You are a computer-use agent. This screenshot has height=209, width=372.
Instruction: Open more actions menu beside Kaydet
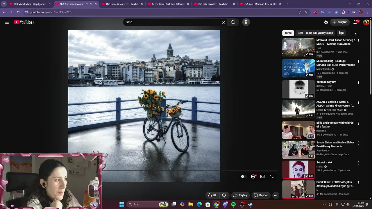point(276,195)
